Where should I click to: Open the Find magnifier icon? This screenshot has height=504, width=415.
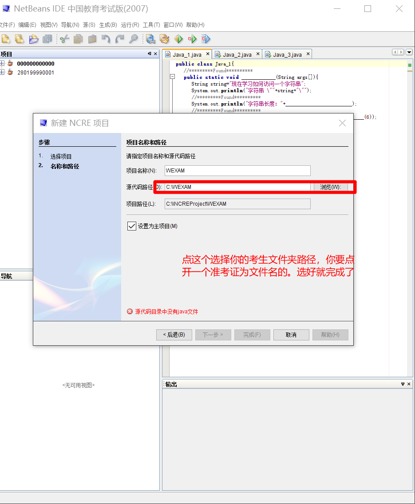(x=133, y=39)
